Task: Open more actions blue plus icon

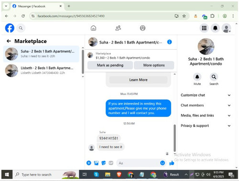Action: (x=89, y=163)
